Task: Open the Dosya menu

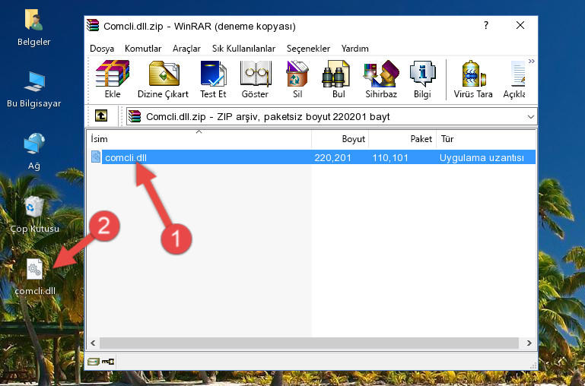Action: pyautogui.click(x=102, y=49)
